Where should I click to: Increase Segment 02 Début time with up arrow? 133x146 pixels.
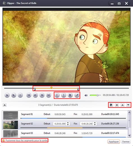[68, 123]
